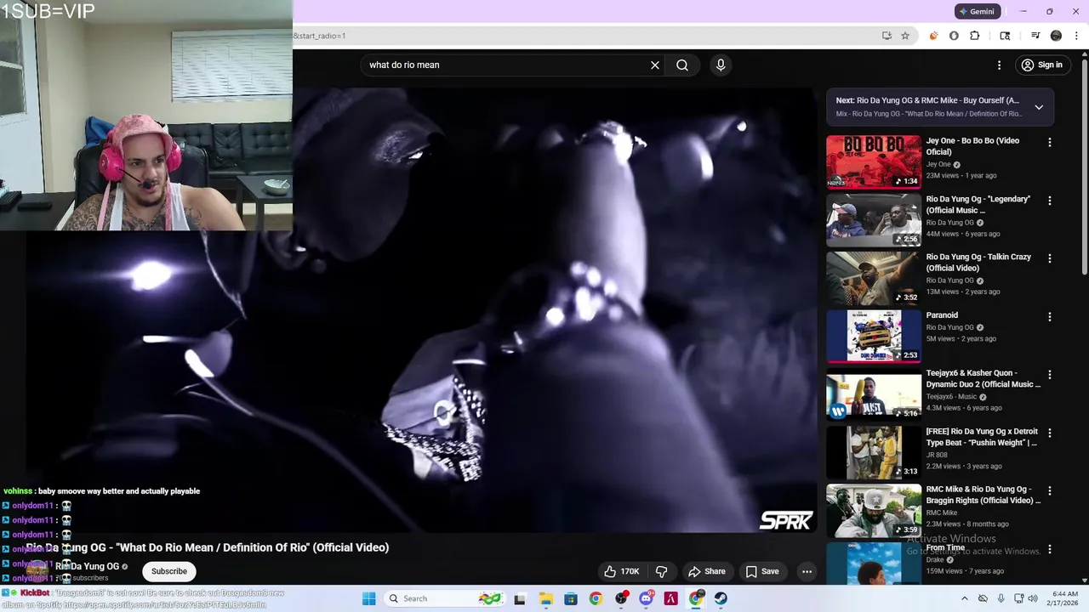Open Steam from the taskbar
Screen dimensions: 1089x612
click(721, 598)
